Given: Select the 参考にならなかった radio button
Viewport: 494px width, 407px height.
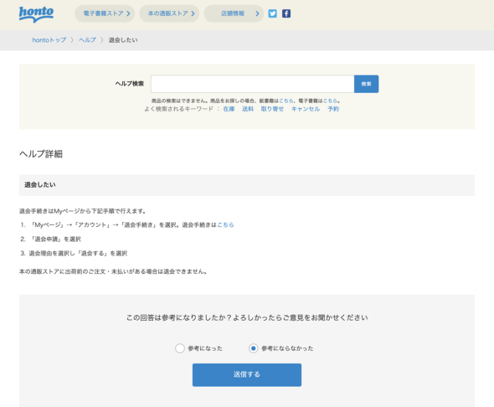Looking at the screenshot, I should [254, 348].
